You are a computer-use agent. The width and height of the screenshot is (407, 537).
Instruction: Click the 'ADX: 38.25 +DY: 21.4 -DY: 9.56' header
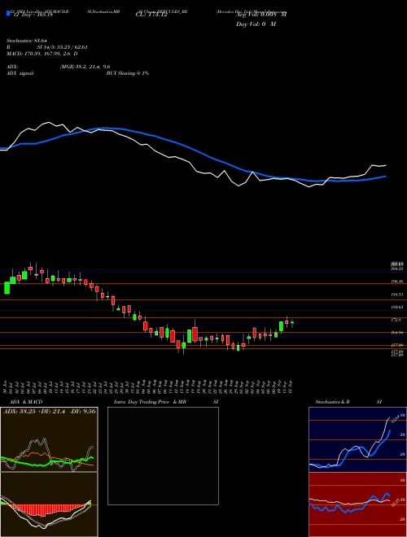point(50,412)
